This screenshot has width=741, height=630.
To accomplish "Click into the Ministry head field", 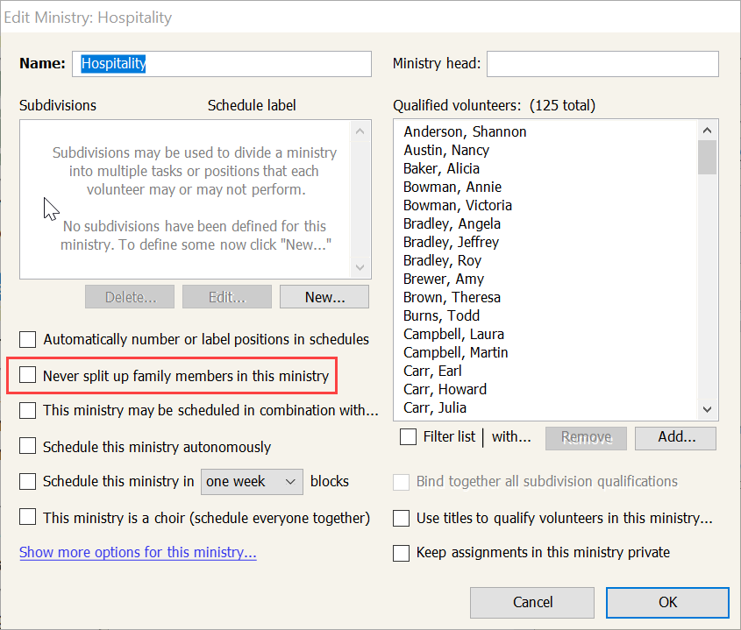I will pyautogui.click(x=602, y=64).
